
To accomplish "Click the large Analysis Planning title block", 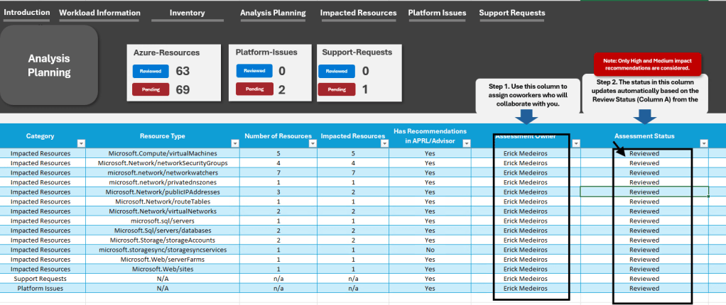I will coord(50,65).
